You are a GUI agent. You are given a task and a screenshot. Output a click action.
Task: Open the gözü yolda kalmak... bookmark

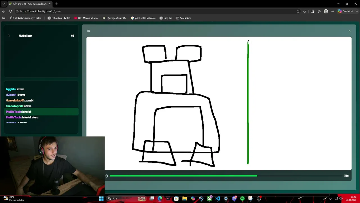pos(143,18)
